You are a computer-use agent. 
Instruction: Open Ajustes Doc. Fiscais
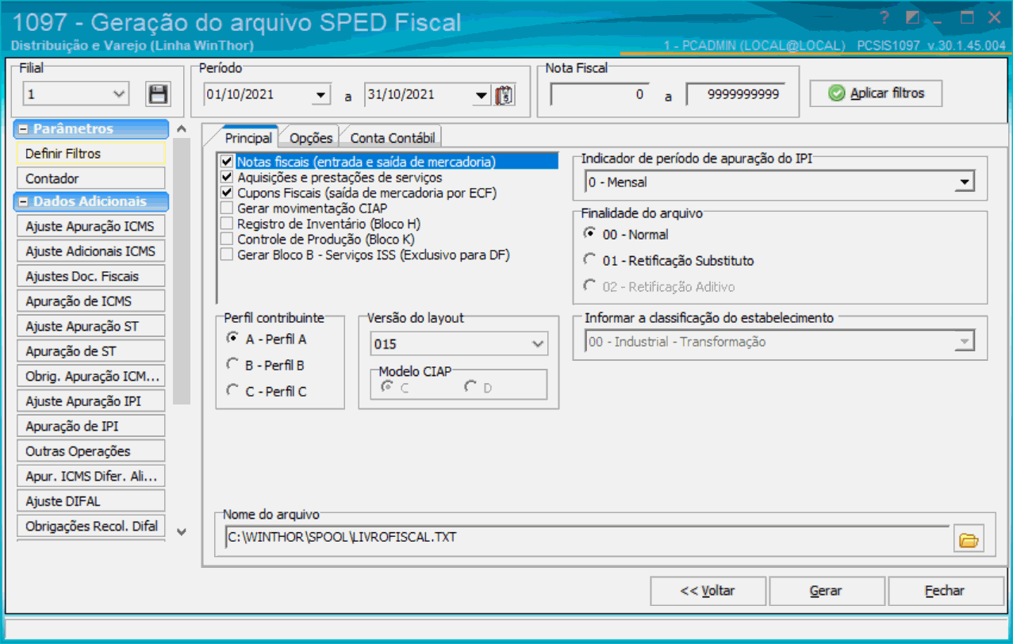(x=90, y=276)
